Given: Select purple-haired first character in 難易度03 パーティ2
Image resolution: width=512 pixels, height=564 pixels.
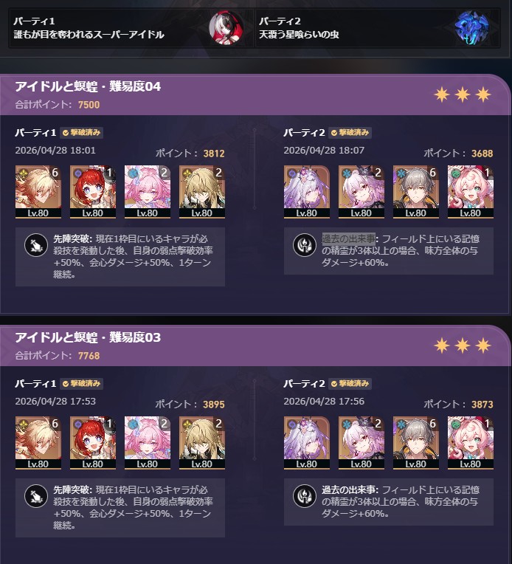Looking at the screenshot, I should click(x=307, y=443).
